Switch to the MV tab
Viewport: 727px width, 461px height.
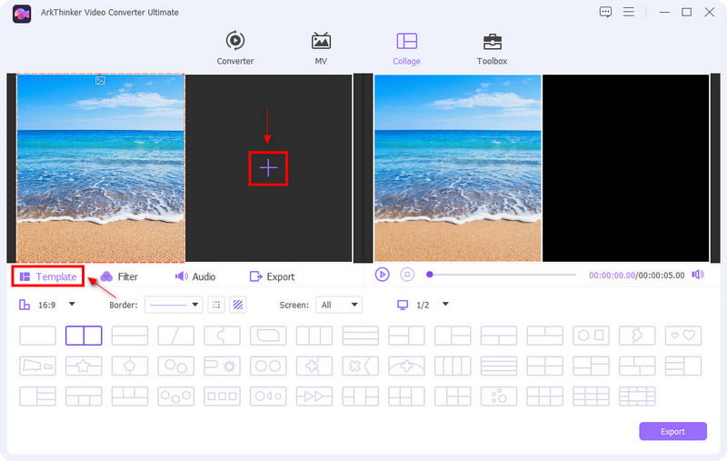pos(321,48)
